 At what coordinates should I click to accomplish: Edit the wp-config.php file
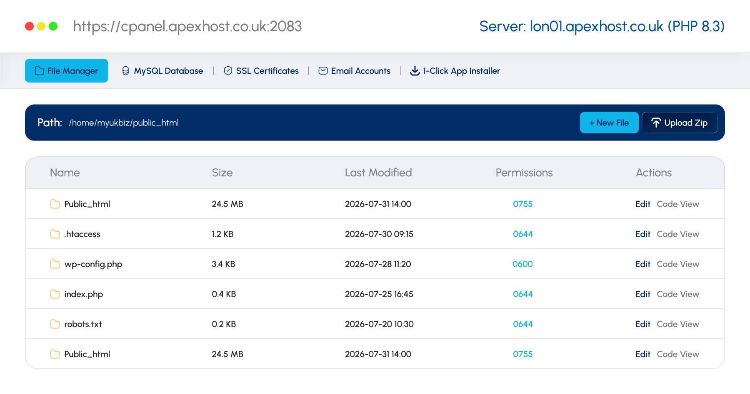click(x=643, y=264)
